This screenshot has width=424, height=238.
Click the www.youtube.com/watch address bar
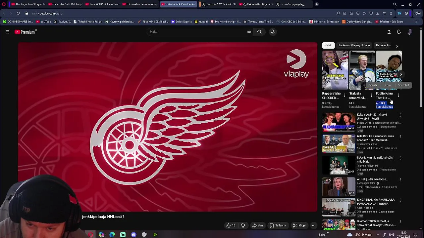pyautogui.click(x=47, y=14)
